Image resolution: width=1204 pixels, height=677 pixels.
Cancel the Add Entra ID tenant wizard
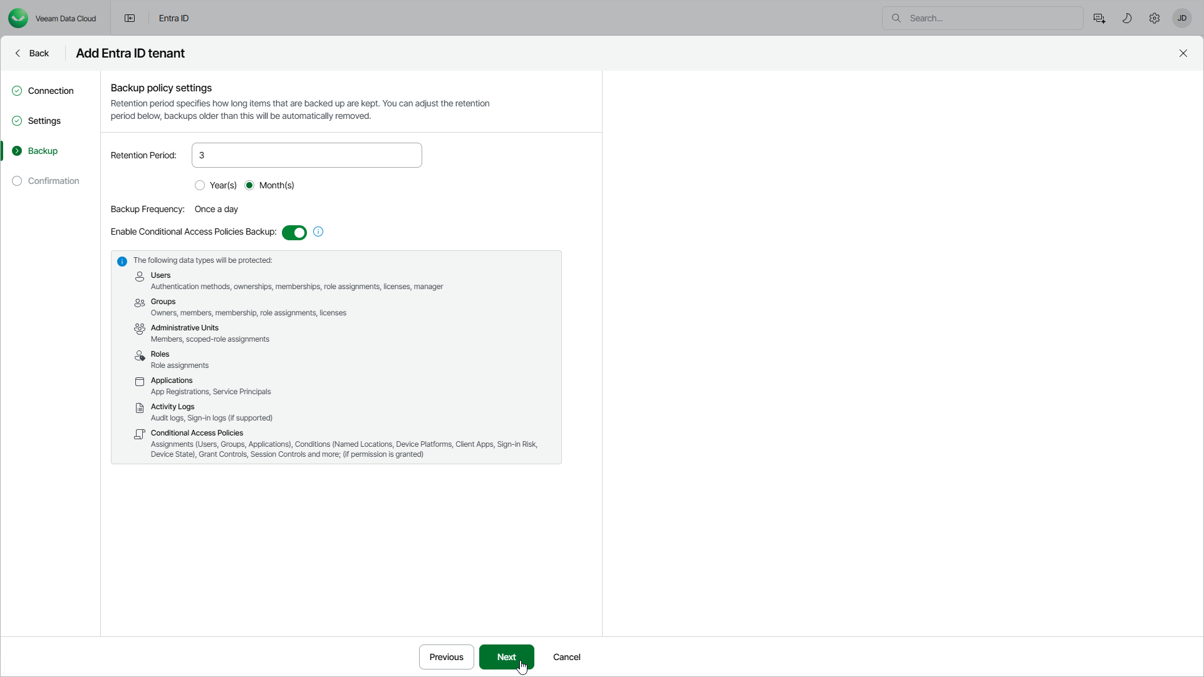coord(566,657)
